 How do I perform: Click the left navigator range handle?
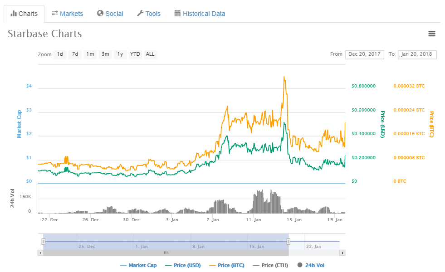44,241
